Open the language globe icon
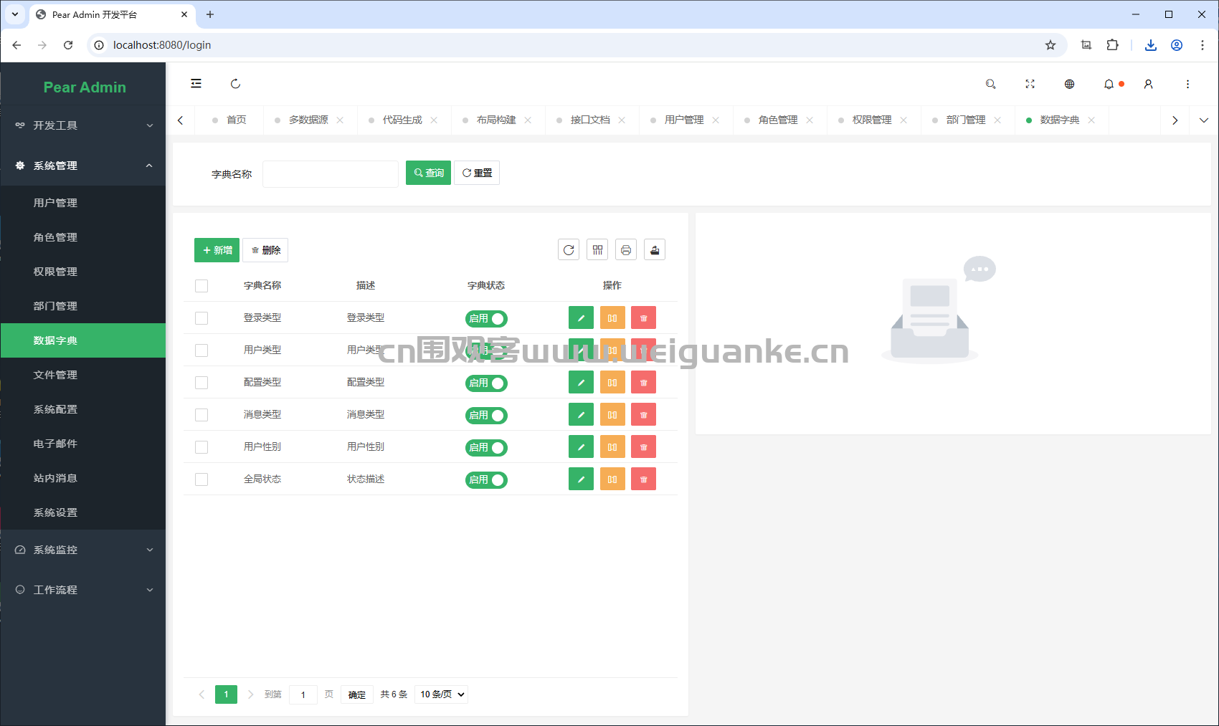The image size is (1219, 726). click(x=1069, y=84)
